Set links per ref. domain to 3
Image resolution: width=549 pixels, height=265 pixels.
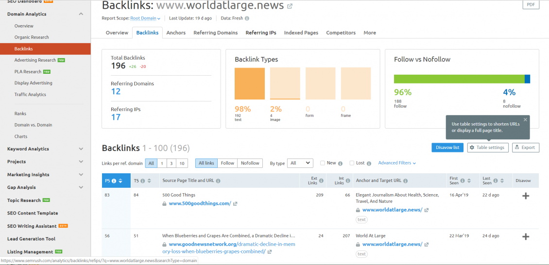[x=171, y=163]
